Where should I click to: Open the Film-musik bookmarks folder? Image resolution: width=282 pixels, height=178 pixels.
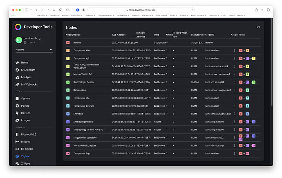tap(76, 15)
